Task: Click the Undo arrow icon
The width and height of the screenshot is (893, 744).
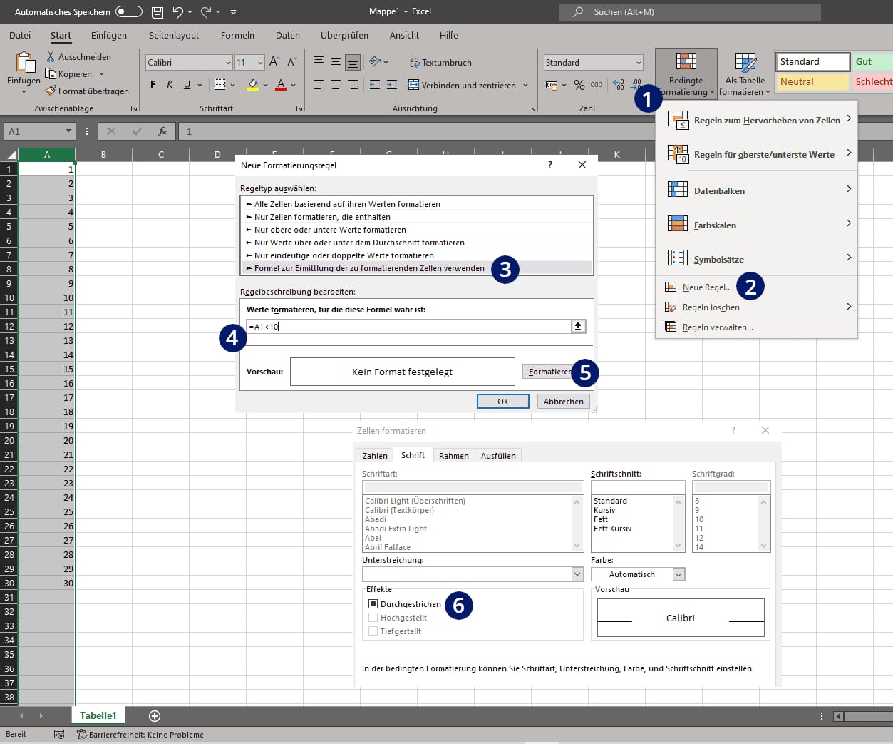Action: [178, 11]
